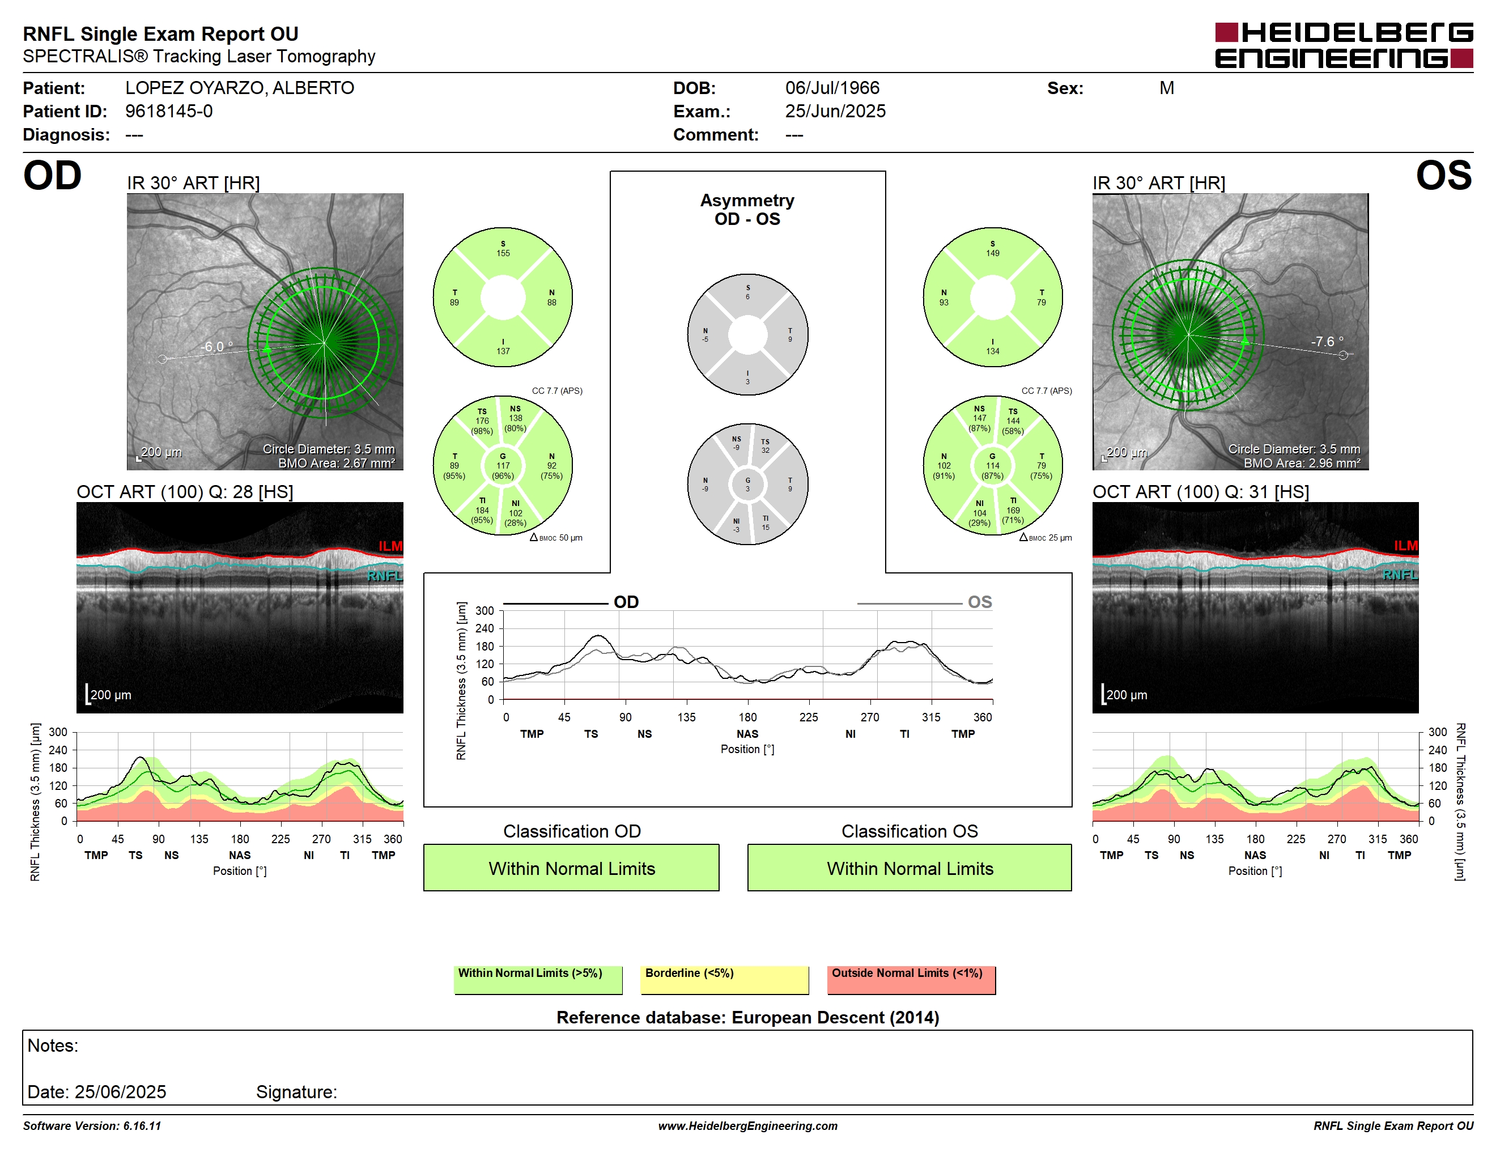Screen dimensions: 1496x1156
Task: Click the OD RNFL thickness profile chart
Action: point(240,776)
